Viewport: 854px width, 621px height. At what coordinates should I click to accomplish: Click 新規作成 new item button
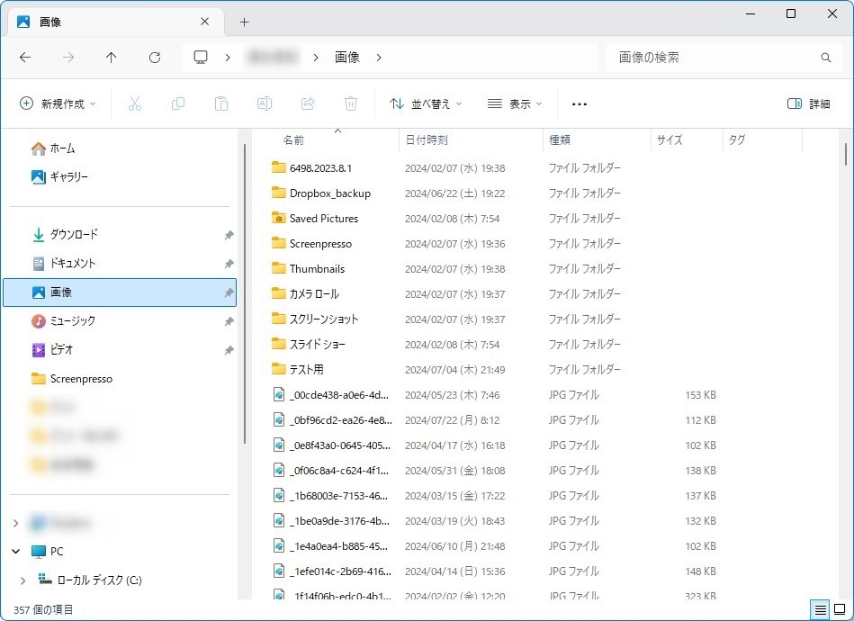pos(58,103)
